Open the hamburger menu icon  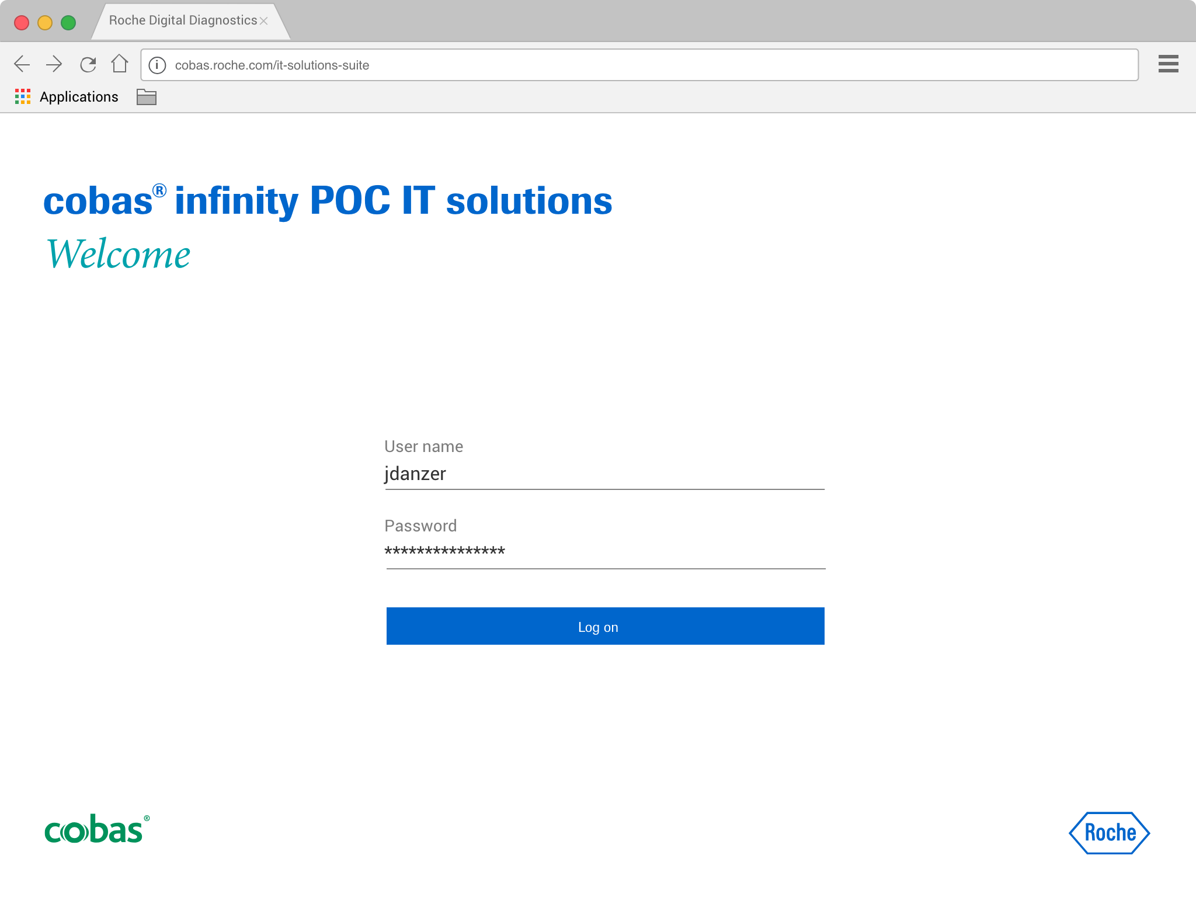1168,64
